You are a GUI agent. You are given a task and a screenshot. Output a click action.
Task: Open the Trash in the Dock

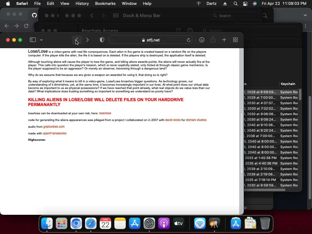pos(265,223)
